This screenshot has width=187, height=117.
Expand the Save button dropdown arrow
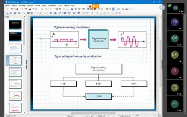19,9
